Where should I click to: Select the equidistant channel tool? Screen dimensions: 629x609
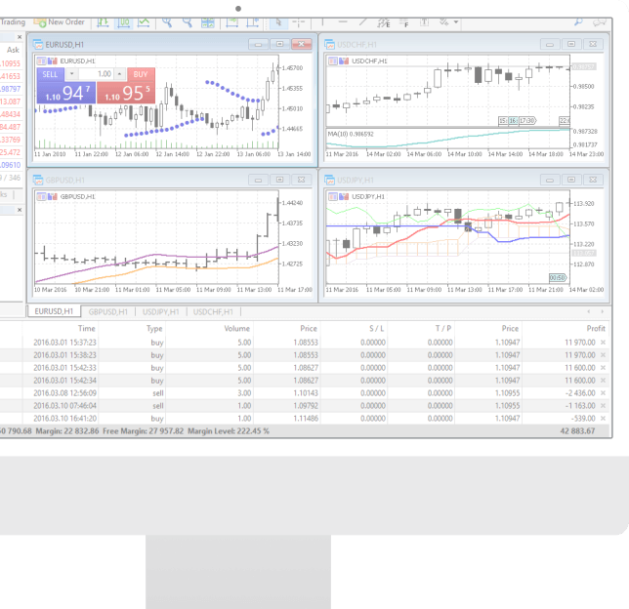coord(384,22)
